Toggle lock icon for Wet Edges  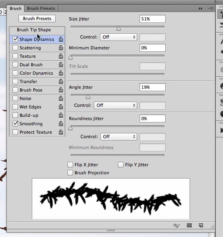(61, 107)
